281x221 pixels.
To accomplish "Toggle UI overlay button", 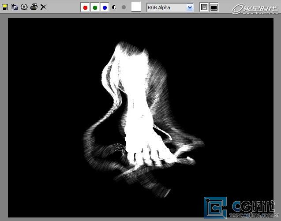I will click(x=204, y=7).
